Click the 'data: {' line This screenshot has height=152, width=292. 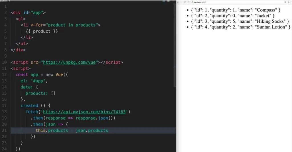(x=29, y=87)
